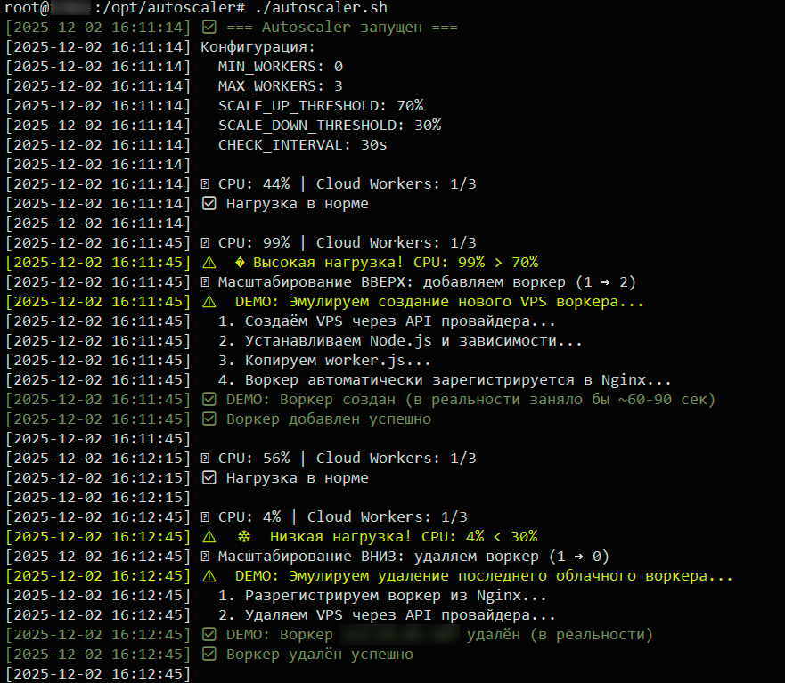Click the warning triangle before "Эмулируем удаление"
Viewport: 785px width, 683px height.
209,575
